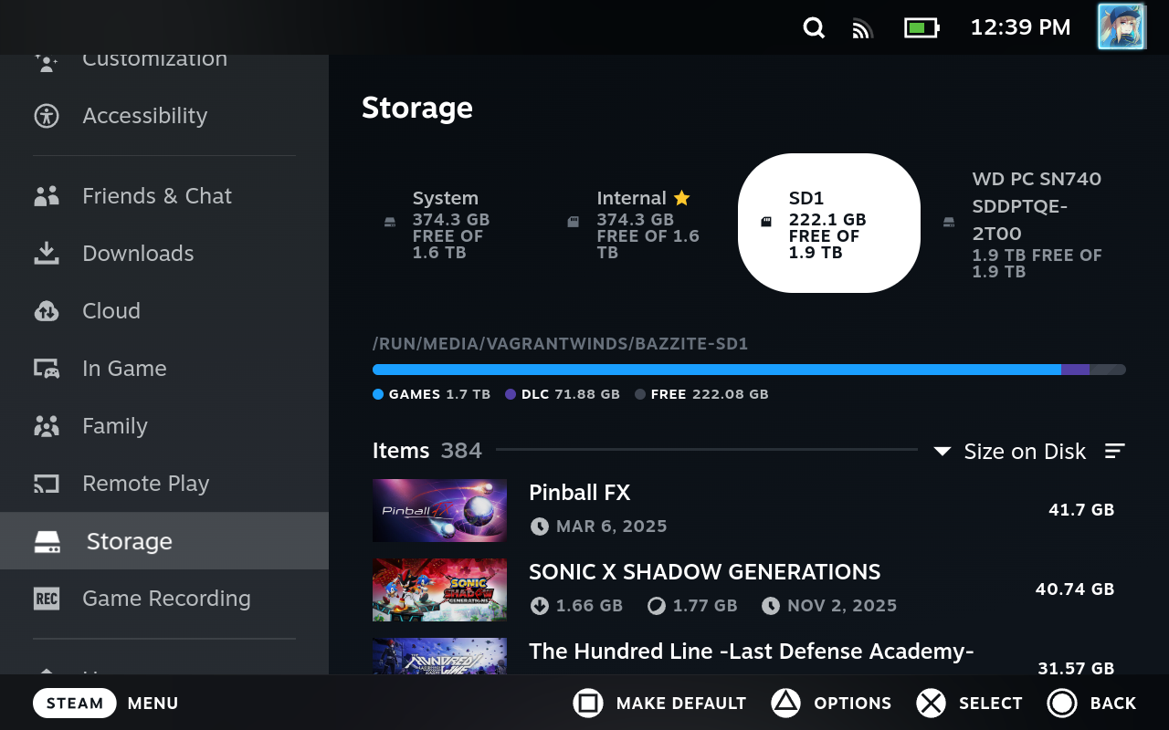This screenshot has height=730, width=1169.
Task: Open the user profile avatar
Action: [x=1121, y=26]
